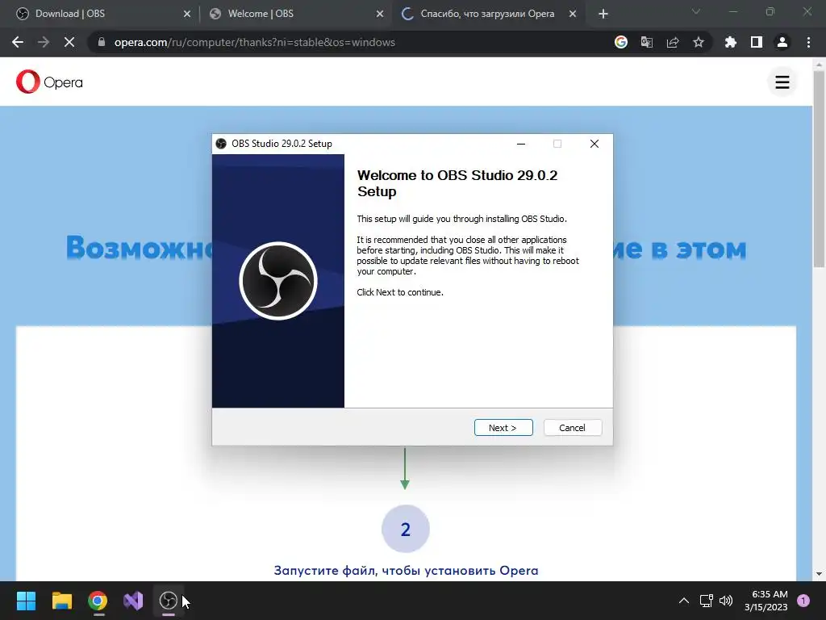Viewport: 826px width, 620px height.
Task: Go back to the previous page
Action: point(18,42)
